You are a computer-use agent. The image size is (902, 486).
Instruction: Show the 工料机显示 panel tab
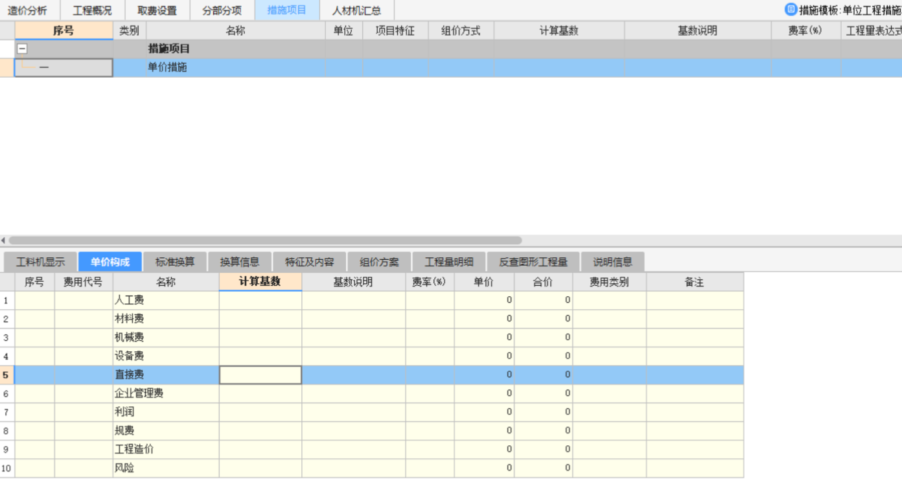click(40, 262)
